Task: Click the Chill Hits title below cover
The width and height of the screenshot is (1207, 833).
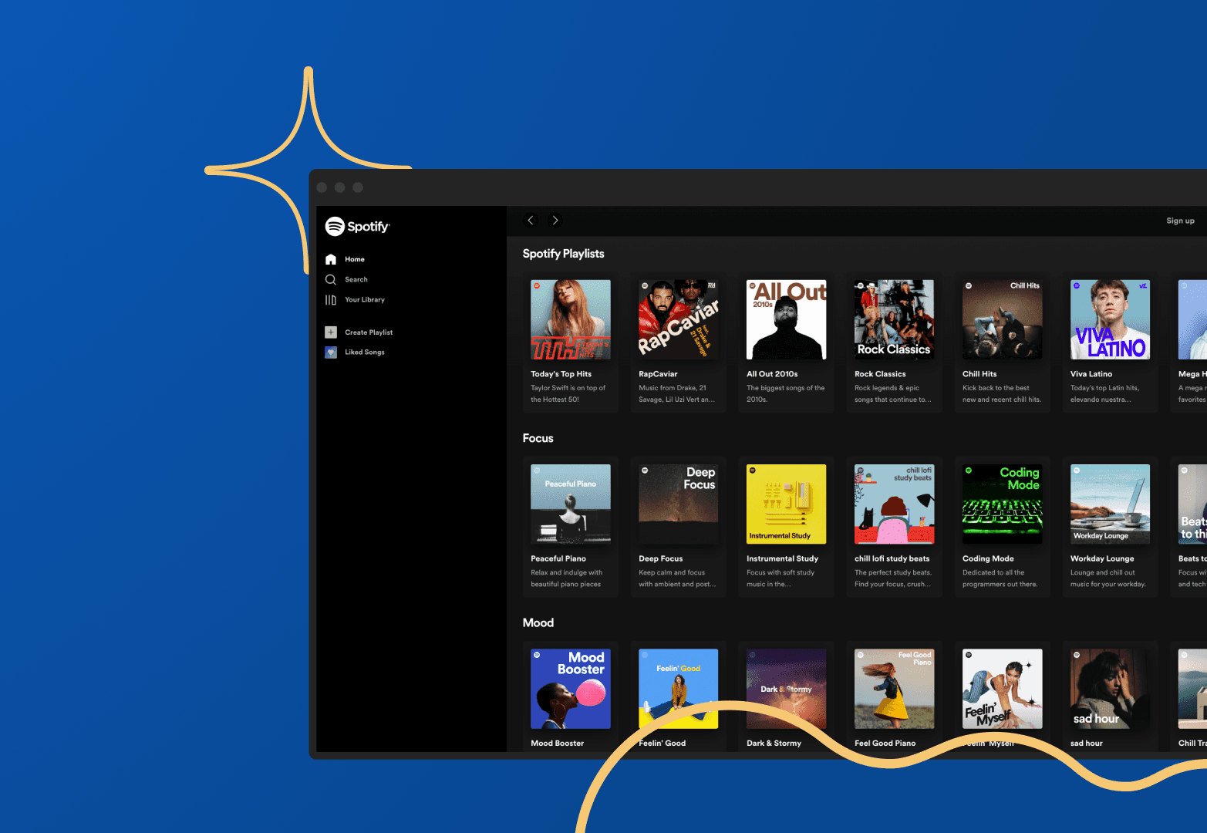Action: [x=979, y=374]
